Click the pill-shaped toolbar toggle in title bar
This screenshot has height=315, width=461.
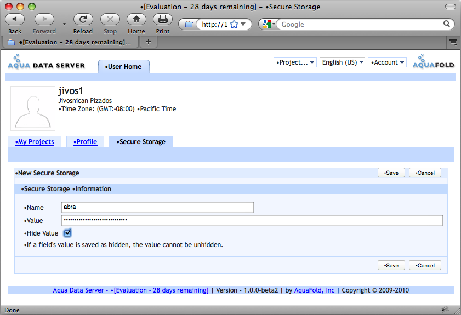coord(451,7)
